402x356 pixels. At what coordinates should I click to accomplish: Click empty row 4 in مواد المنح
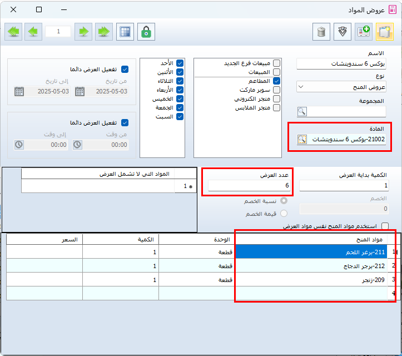311,293
